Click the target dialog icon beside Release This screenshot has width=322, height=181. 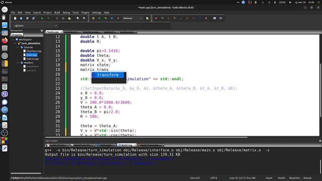pos(147,18)
